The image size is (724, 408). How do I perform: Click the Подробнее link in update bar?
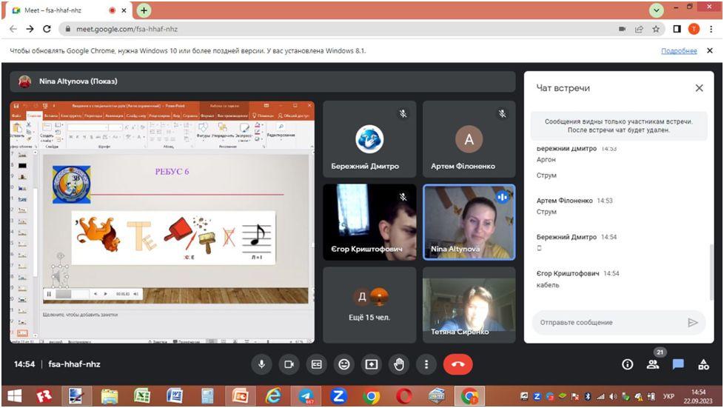(x=679, y=51)
